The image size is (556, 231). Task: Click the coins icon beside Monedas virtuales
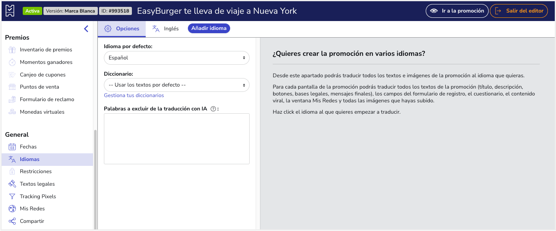(x=12, y=112)
